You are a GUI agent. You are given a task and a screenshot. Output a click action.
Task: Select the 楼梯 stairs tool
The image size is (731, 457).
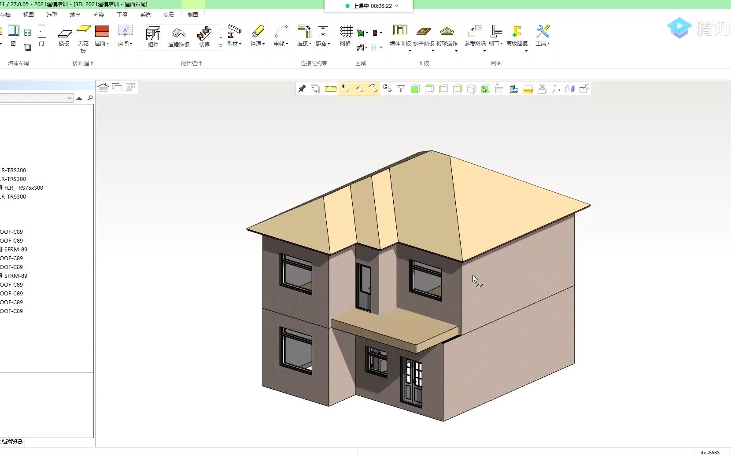[204, 37]
